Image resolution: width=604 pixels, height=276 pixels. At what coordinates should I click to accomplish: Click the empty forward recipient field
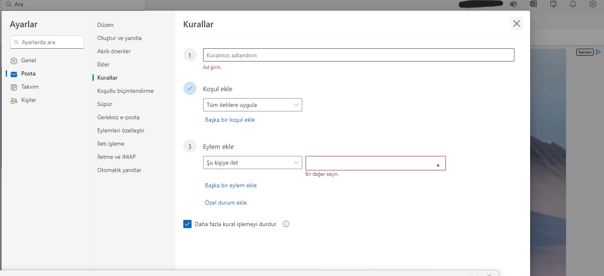tap(376, 163)
